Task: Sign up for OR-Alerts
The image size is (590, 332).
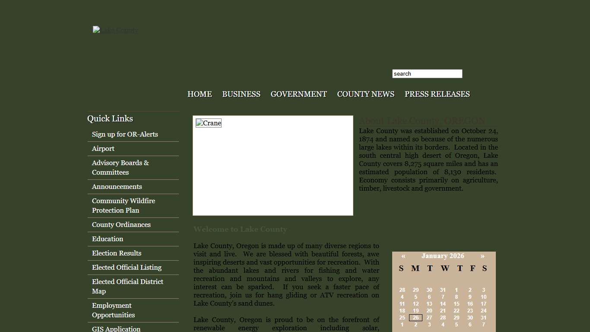Action: [x=124, y=134]
